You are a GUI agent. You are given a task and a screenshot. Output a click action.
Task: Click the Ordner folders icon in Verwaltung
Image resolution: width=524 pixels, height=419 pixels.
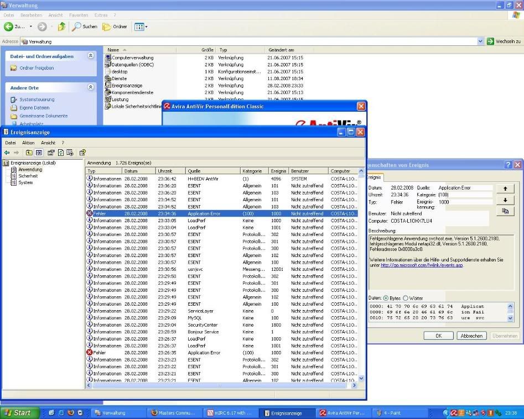coord(106,27)
